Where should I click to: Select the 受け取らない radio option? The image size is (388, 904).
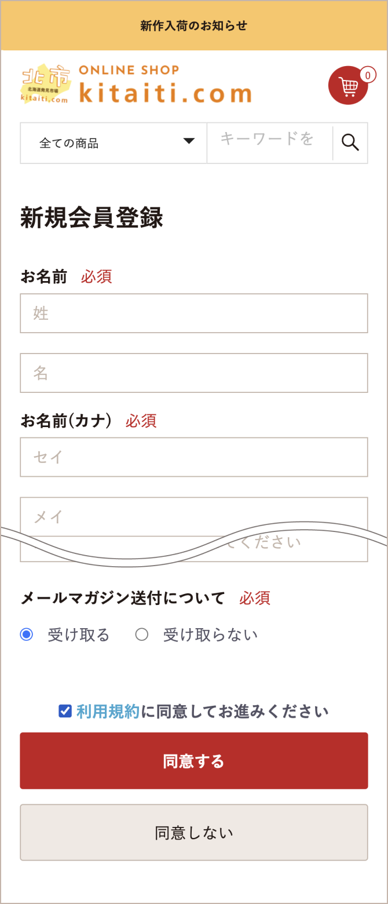(142, 635)
